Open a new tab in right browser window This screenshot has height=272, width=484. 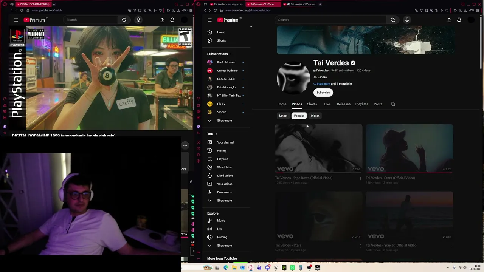[320, 4]
